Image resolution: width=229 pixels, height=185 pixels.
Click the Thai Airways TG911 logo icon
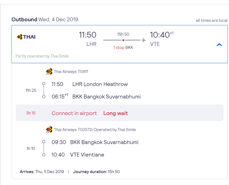pyautogui.click(x=49, y=72)
